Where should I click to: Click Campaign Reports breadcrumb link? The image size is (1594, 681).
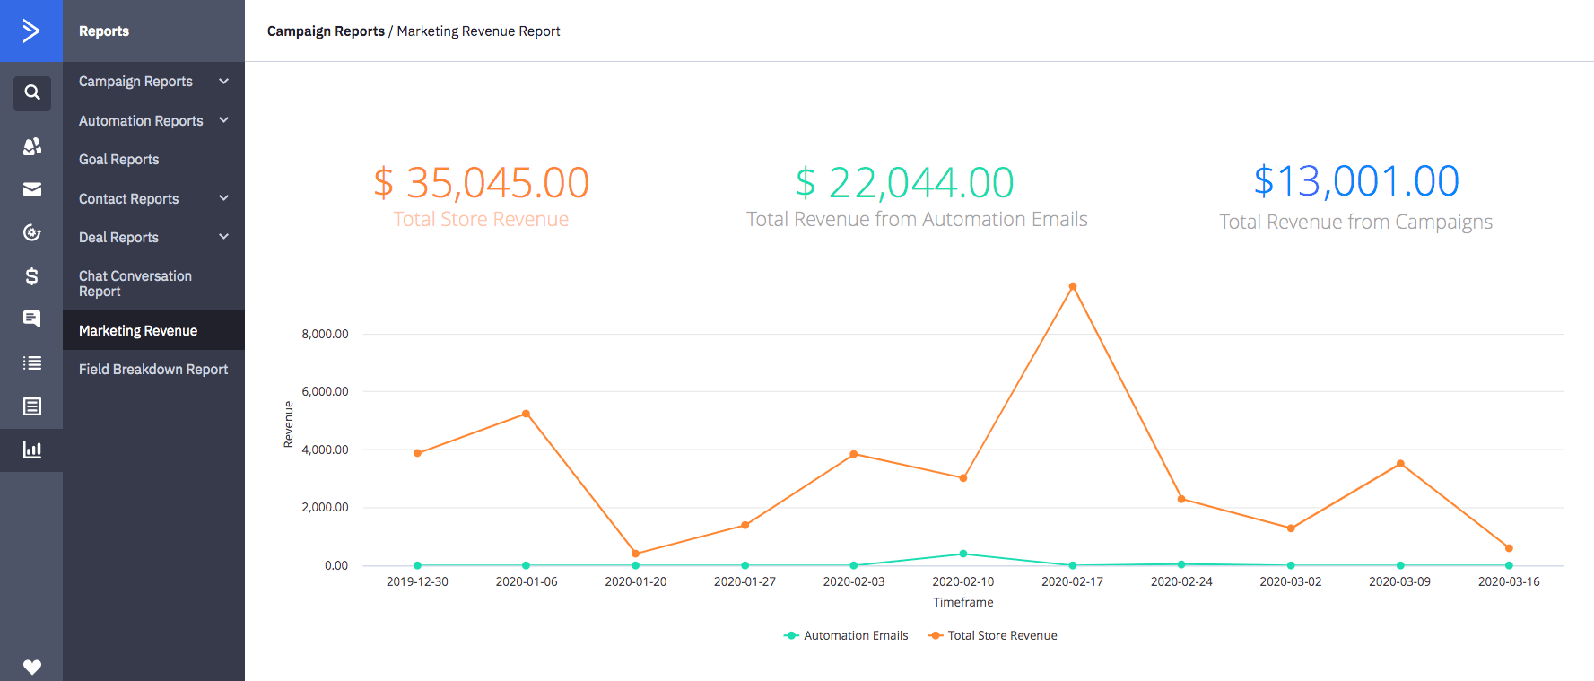[x=326, y=31]
